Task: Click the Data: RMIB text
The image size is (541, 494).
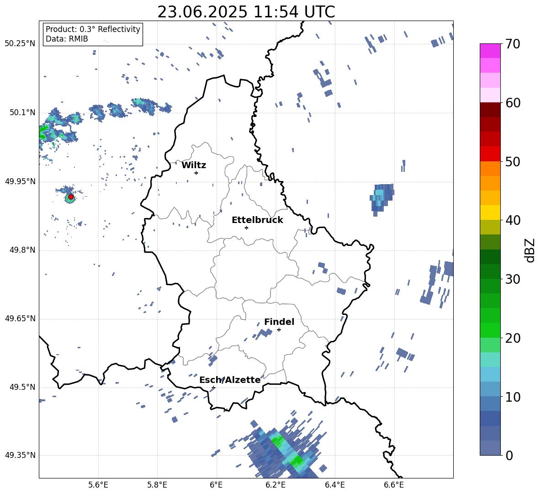Action: [67, 39]
